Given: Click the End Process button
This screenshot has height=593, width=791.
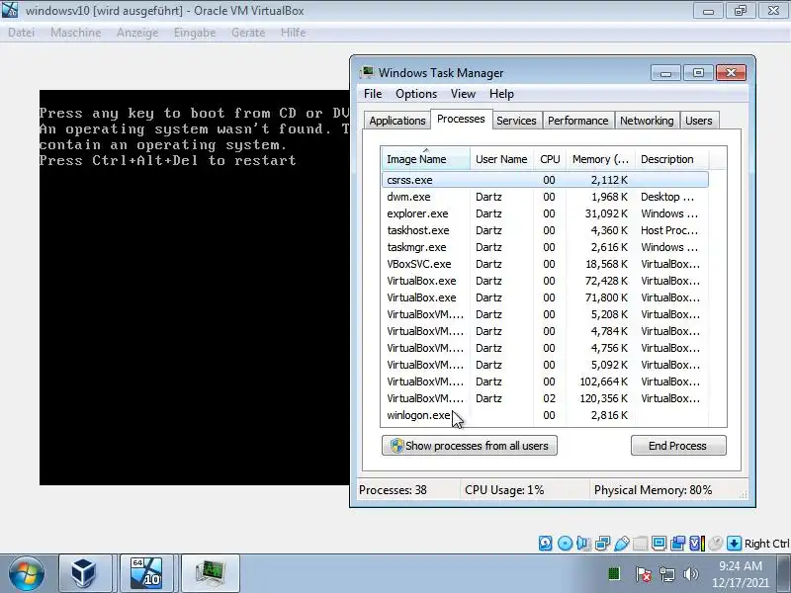Looking at the screenshot, I should click(x=678, y=446).
